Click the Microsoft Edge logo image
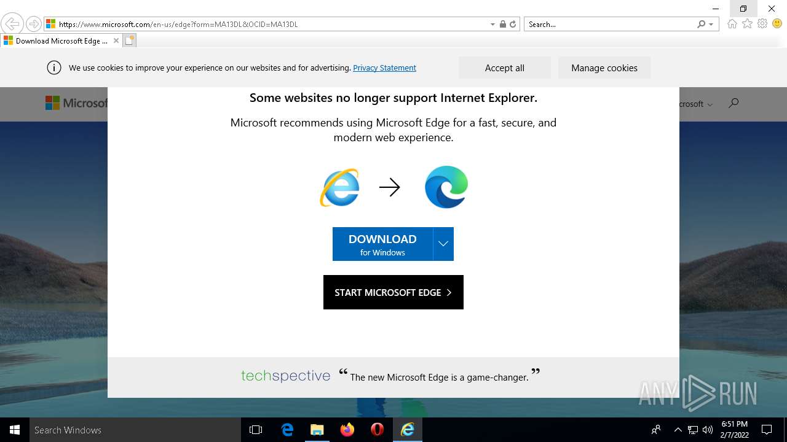The image size is (787, 442). (x=446, y=187)
